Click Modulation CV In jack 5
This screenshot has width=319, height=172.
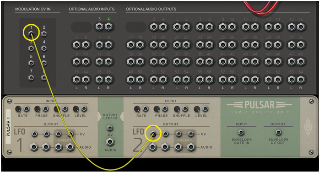(31, 63)
